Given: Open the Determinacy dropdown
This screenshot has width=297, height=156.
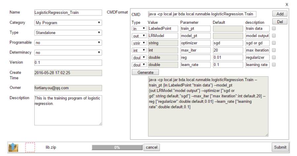Looking at the screenshot, I should pyautogui.click(x=68, y=53).
